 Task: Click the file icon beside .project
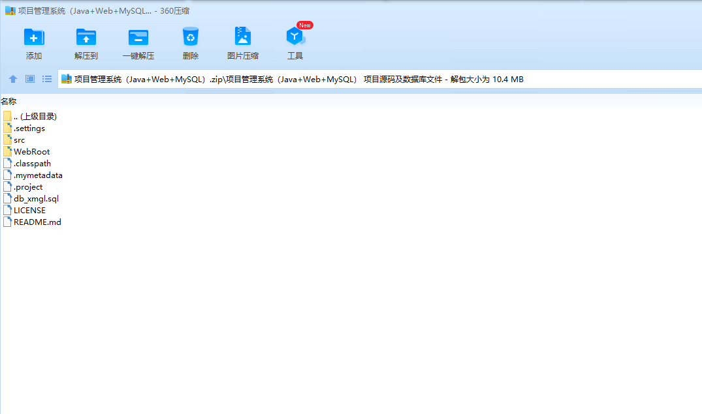tap(7, 187)
